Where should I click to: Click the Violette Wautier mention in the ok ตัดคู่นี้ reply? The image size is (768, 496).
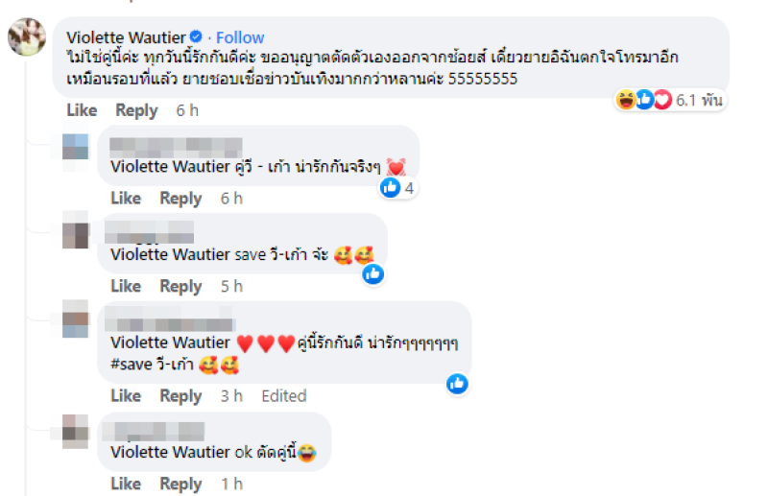tap(170, 452)
